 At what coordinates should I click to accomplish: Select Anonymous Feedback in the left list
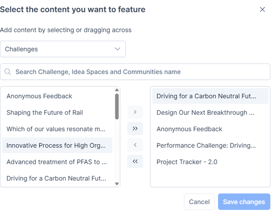click(39, 96)
